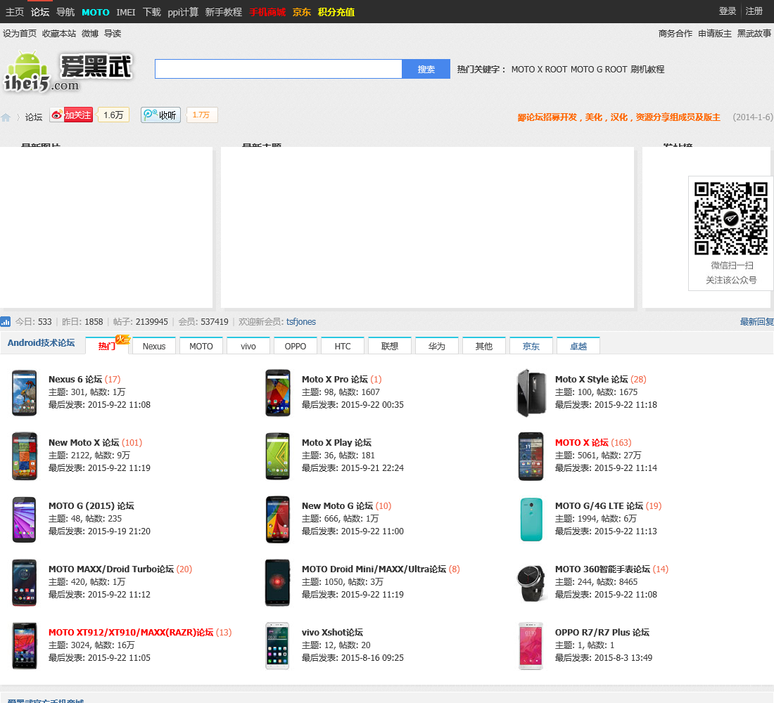Open 下载 in top navigation
The width and height of the screenshot is (774, 703).
pyautogui.click(x=151, y=12)
